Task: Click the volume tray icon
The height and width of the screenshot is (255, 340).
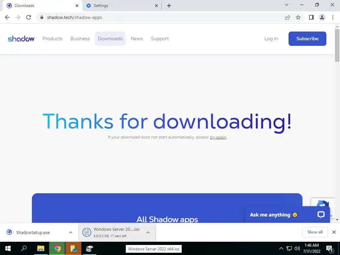Action: (x=297, y=248)
